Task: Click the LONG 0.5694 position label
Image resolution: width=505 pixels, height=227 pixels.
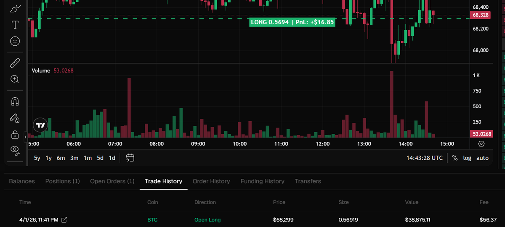Action: click(292, 22)
